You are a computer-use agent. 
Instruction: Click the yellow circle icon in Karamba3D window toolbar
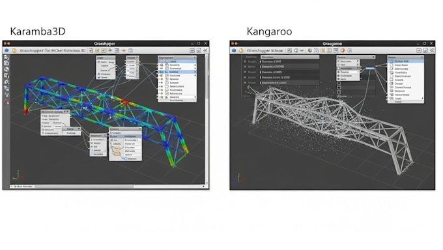(x=14, y=50)
